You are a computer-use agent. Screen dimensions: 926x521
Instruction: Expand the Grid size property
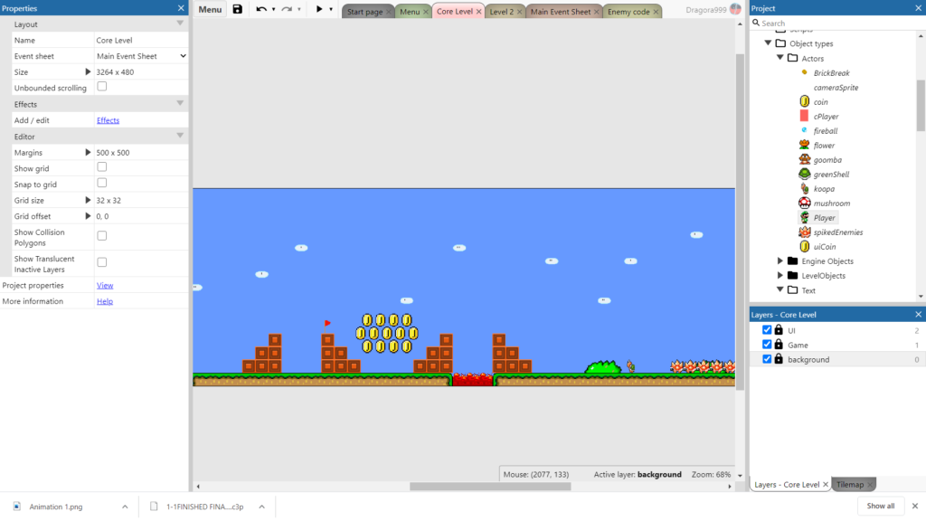click(x=88, y=200)
